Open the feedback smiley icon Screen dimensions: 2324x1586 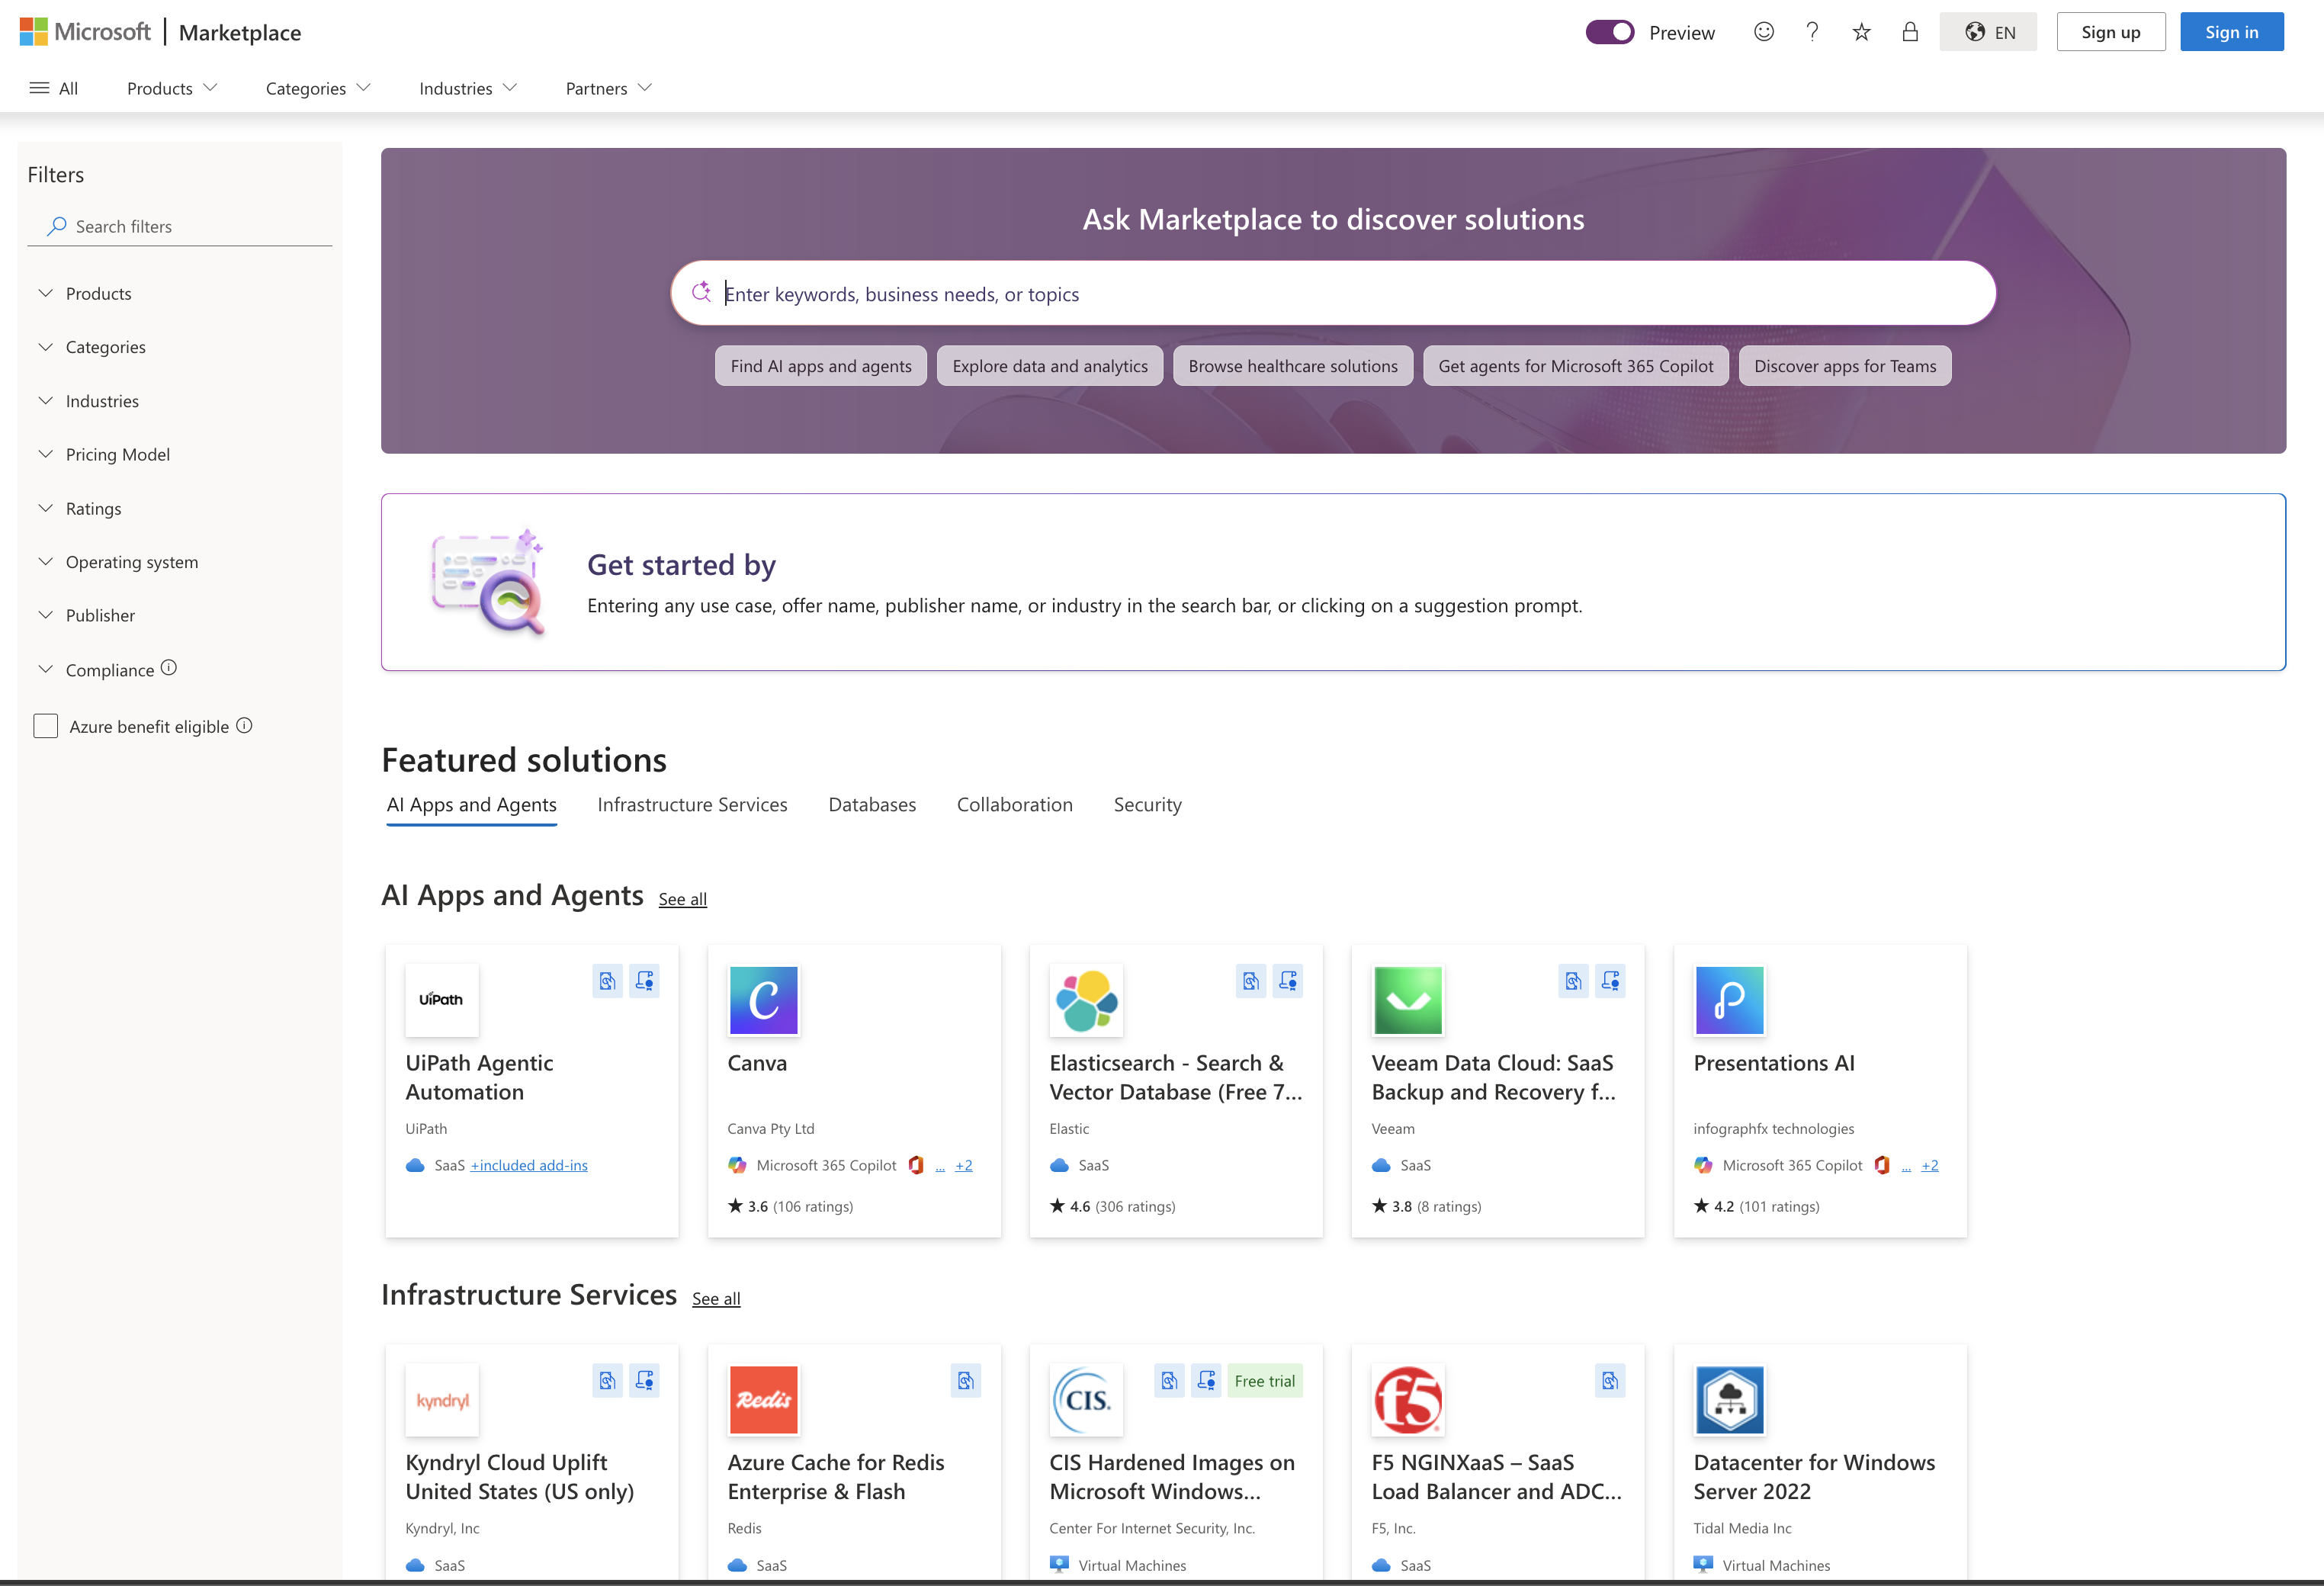[1764, 32]
